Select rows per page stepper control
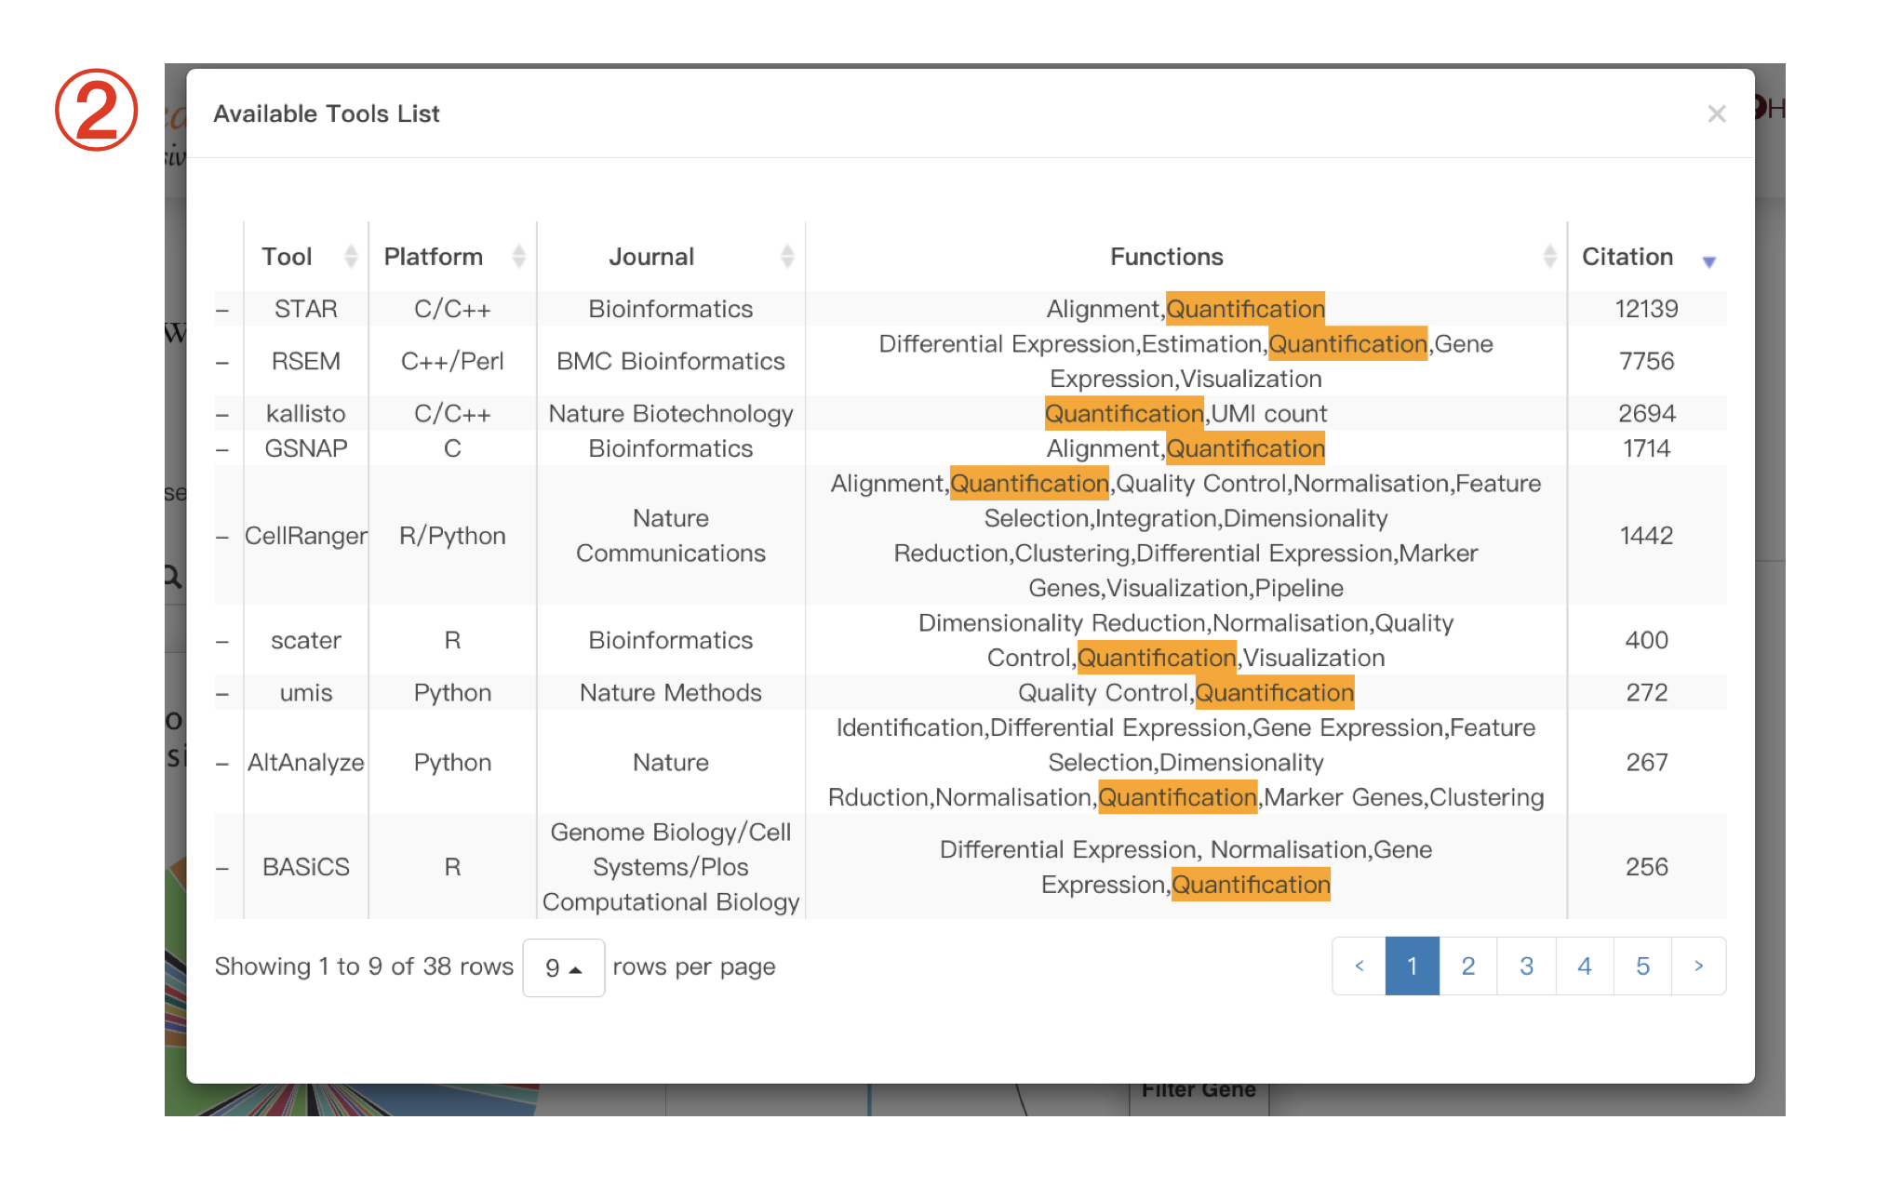The width and height of the screenshot is (1902, 1200). click(x=563, y=967)
